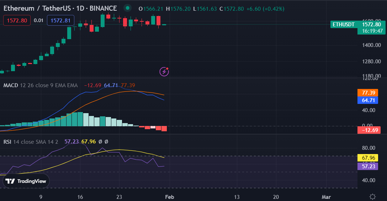The width and height of the screenshot is (387, 201).
Task: Open the MACD indicator legend label
Action: (11, 85)
